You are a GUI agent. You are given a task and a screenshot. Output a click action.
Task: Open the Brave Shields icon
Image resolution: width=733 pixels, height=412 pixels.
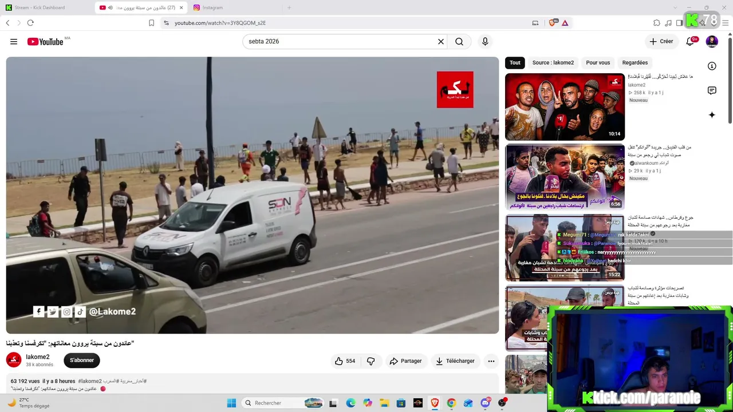[x=553, y=23]
